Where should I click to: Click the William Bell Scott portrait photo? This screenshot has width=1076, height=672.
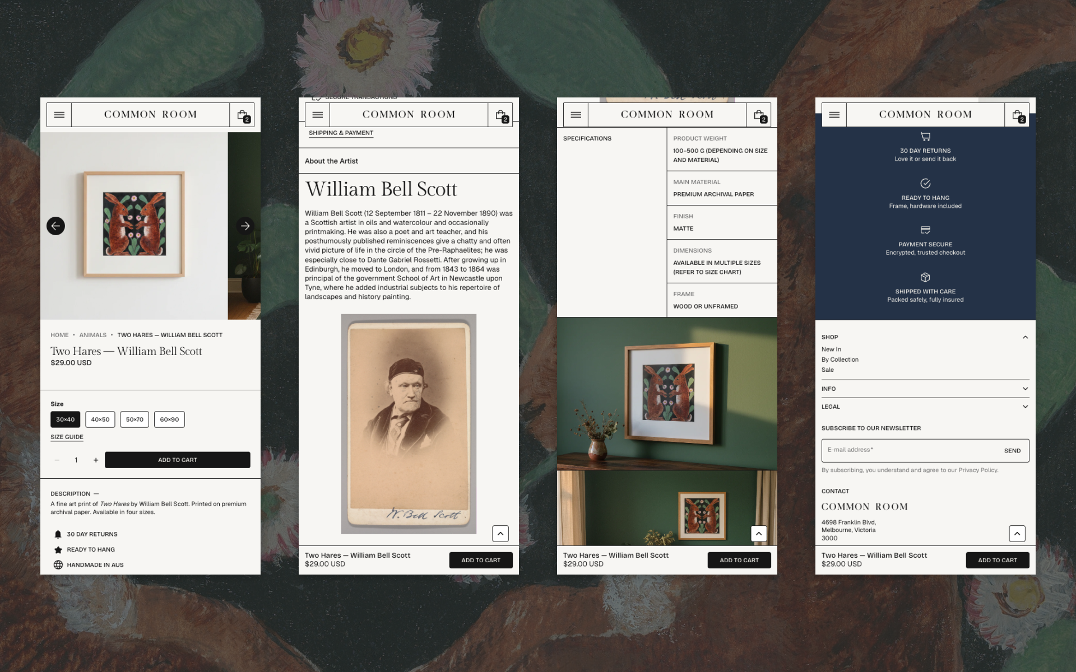coord(409,424)
